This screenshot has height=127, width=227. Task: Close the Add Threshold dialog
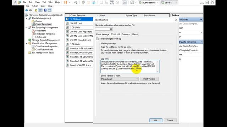(176, 20)
